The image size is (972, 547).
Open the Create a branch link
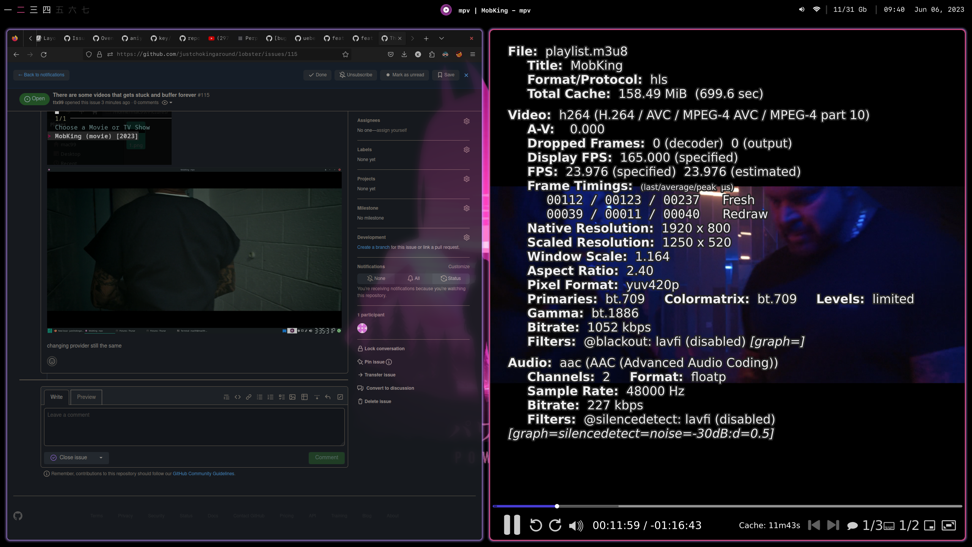pyautogui.click(x=373, y=247)
